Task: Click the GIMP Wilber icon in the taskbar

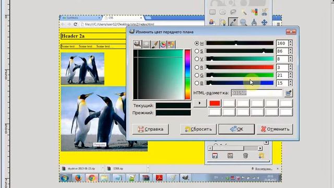Action: tap(186, 178)
